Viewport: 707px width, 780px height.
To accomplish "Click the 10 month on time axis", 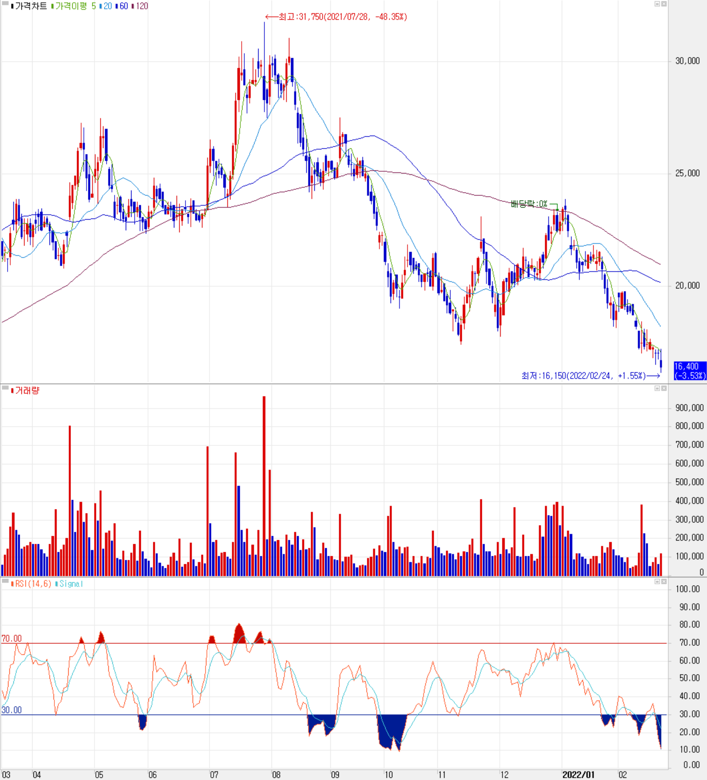I will 389,775.
